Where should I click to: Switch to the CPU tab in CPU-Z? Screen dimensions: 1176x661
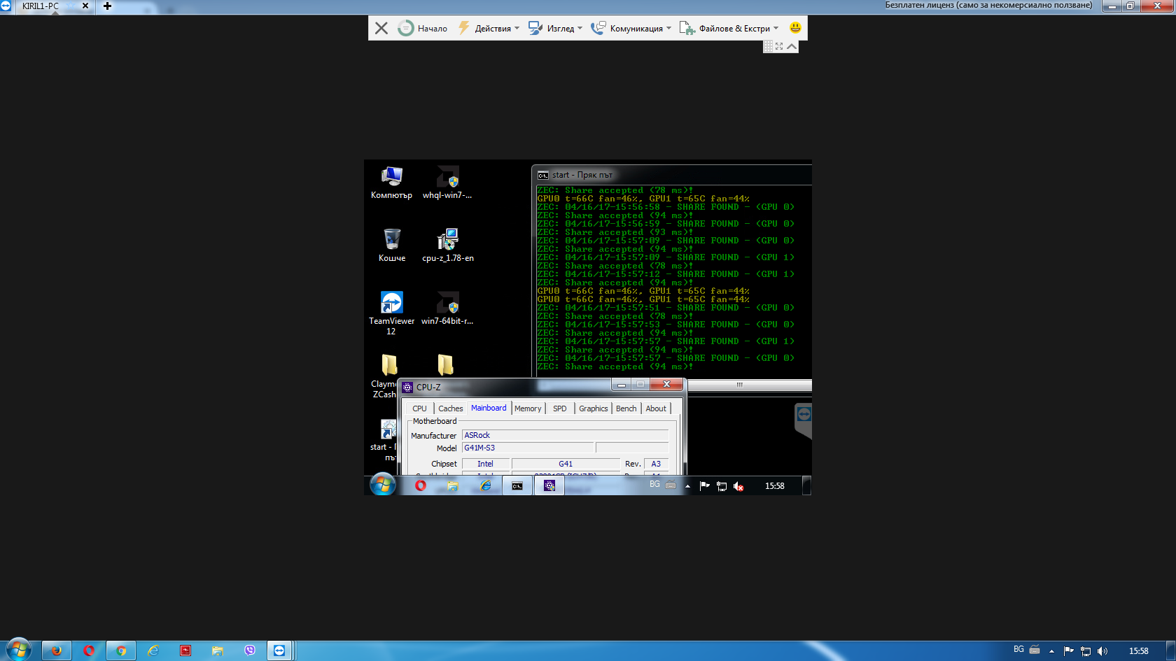coord(419,408)
